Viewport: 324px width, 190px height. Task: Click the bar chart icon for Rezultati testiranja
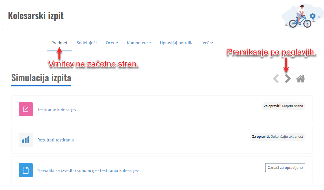26,140
